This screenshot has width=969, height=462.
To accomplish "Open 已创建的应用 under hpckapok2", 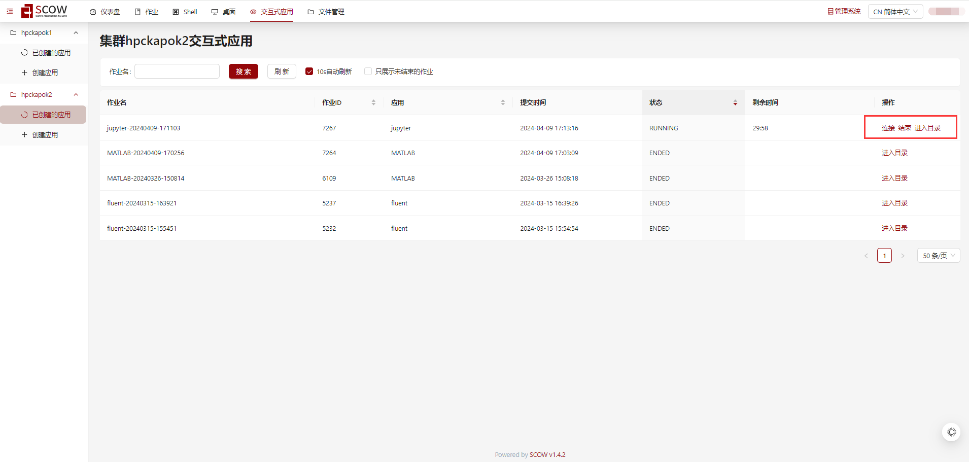I will [x=44, y=115].
